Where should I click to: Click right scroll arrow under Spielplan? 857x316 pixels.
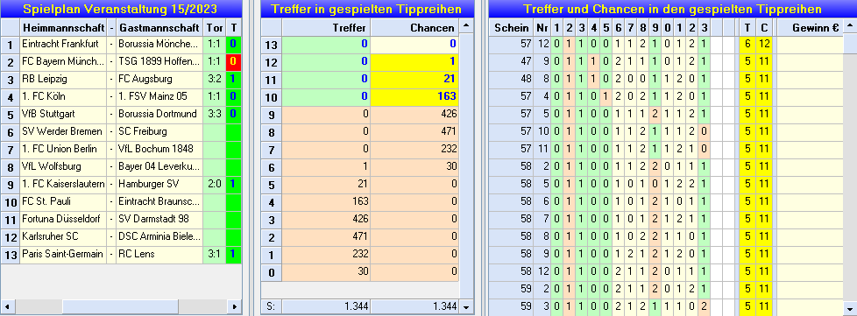pyautogui.click(x=235, y=306)
